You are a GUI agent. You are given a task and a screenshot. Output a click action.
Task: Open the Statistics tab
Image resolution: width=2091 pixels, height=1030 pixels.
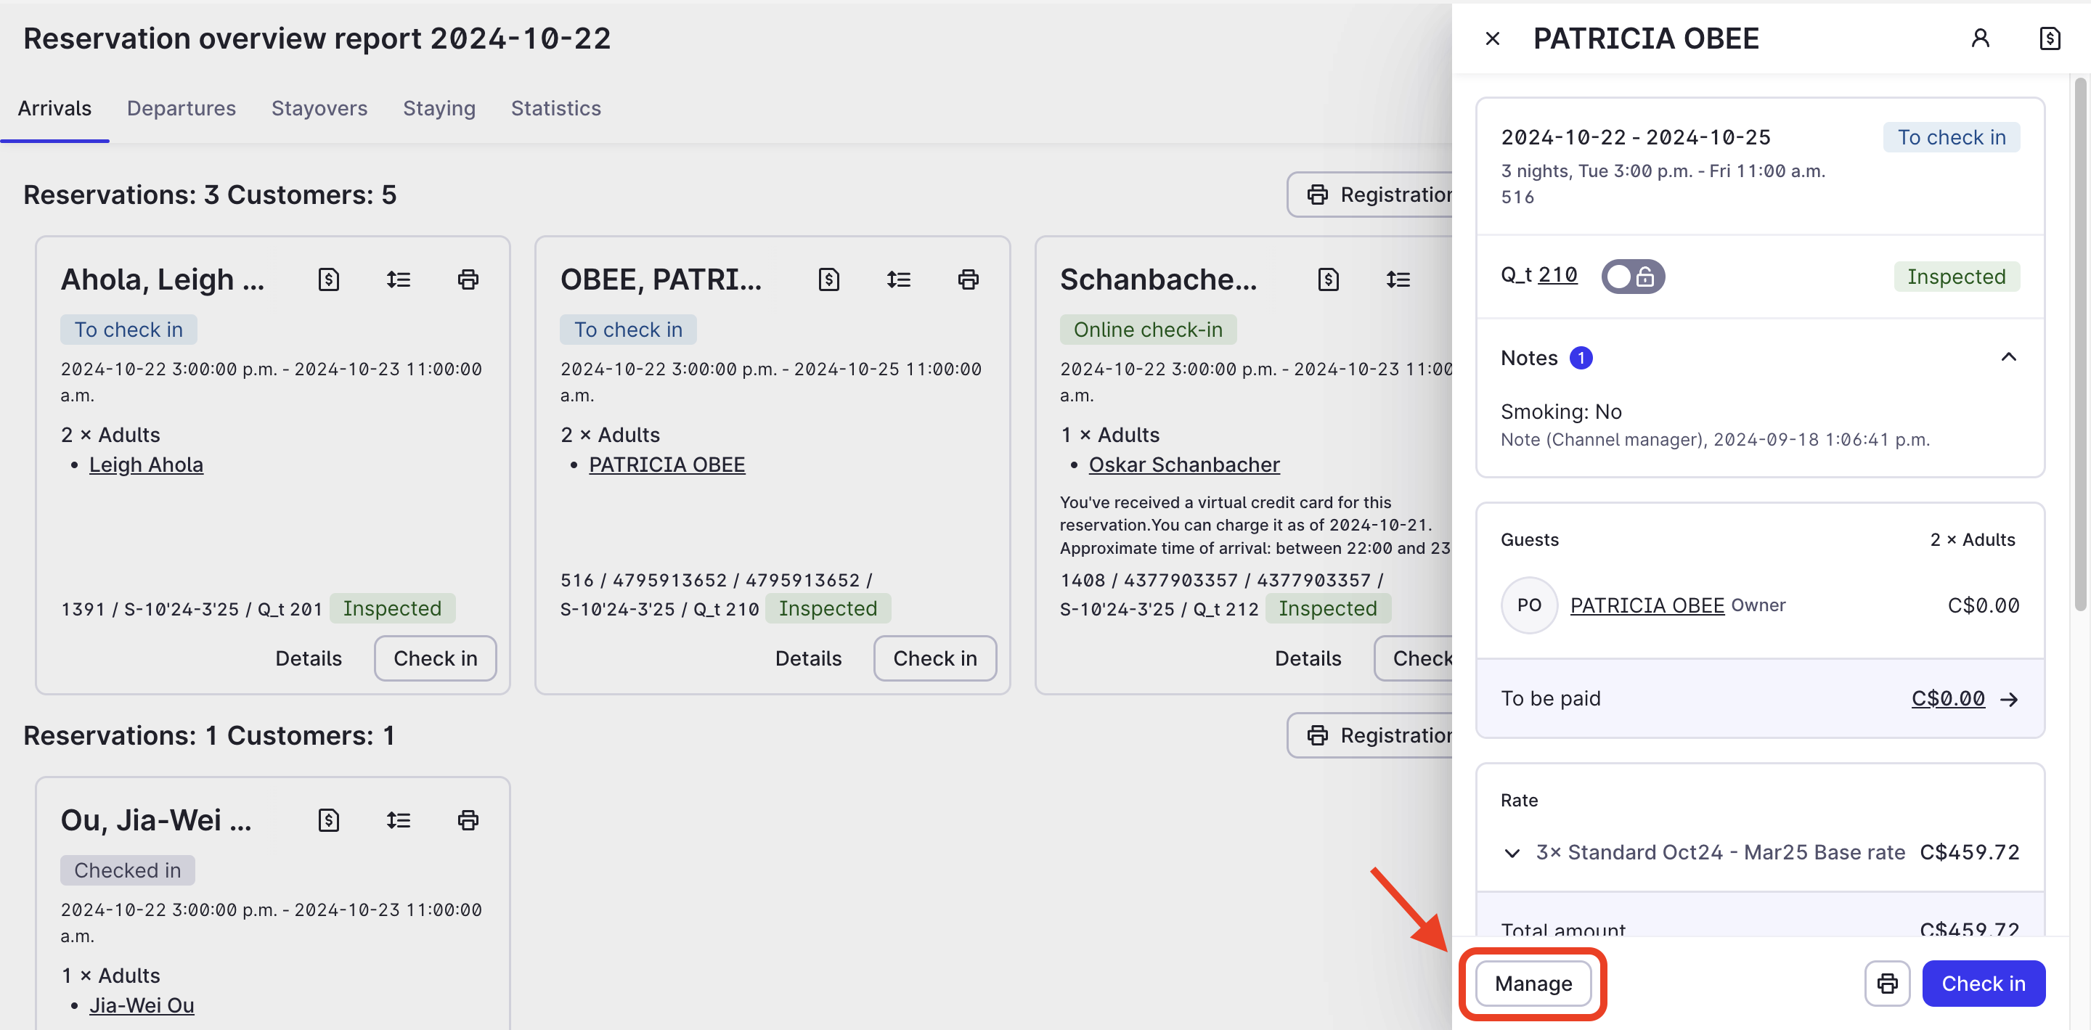[x=555, y=108]
